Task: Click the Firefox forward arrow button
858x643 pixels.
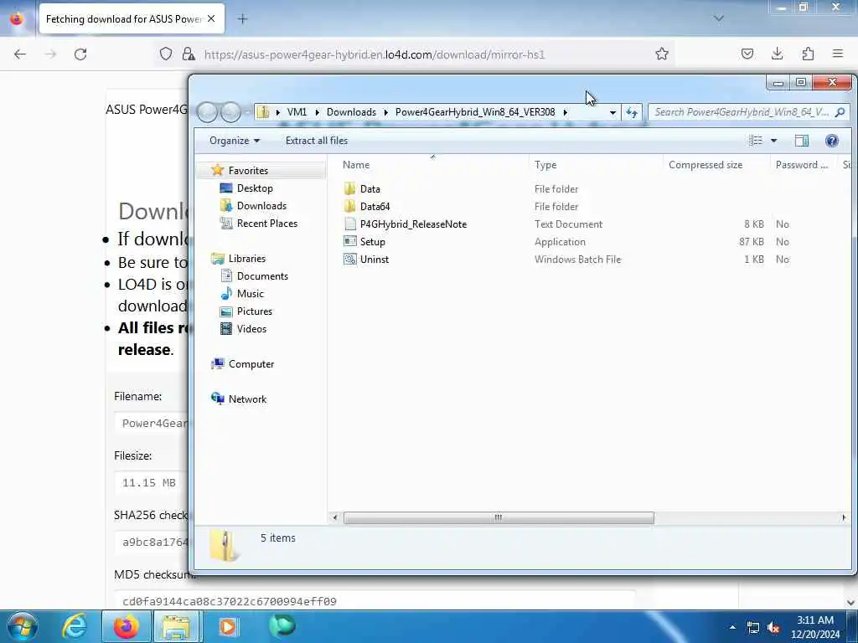Action: (x=50, y=54)
